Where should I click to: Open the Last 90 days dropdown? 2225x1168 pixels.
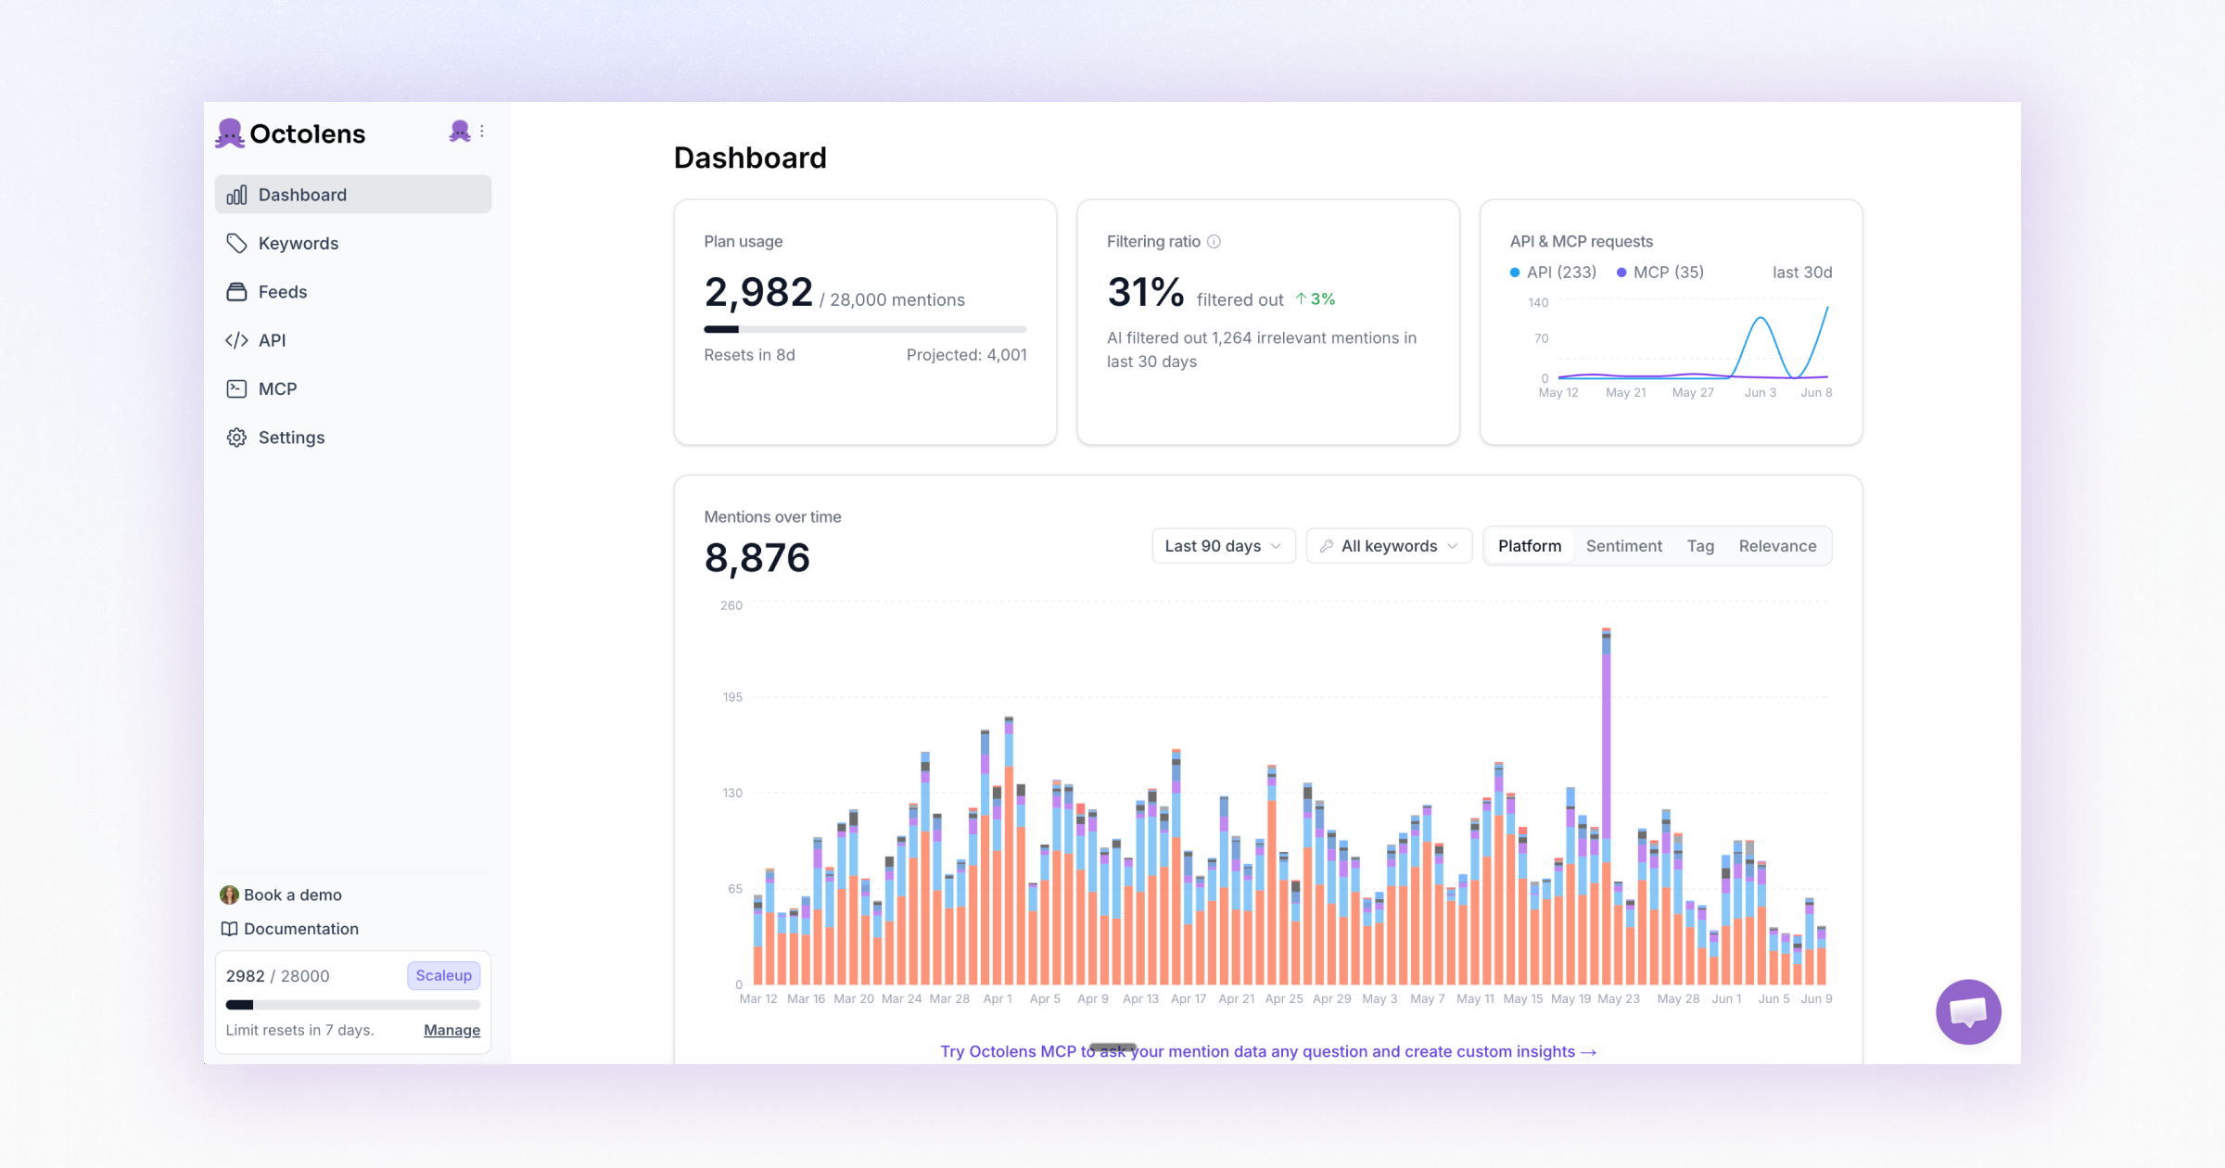point(1223,546)
